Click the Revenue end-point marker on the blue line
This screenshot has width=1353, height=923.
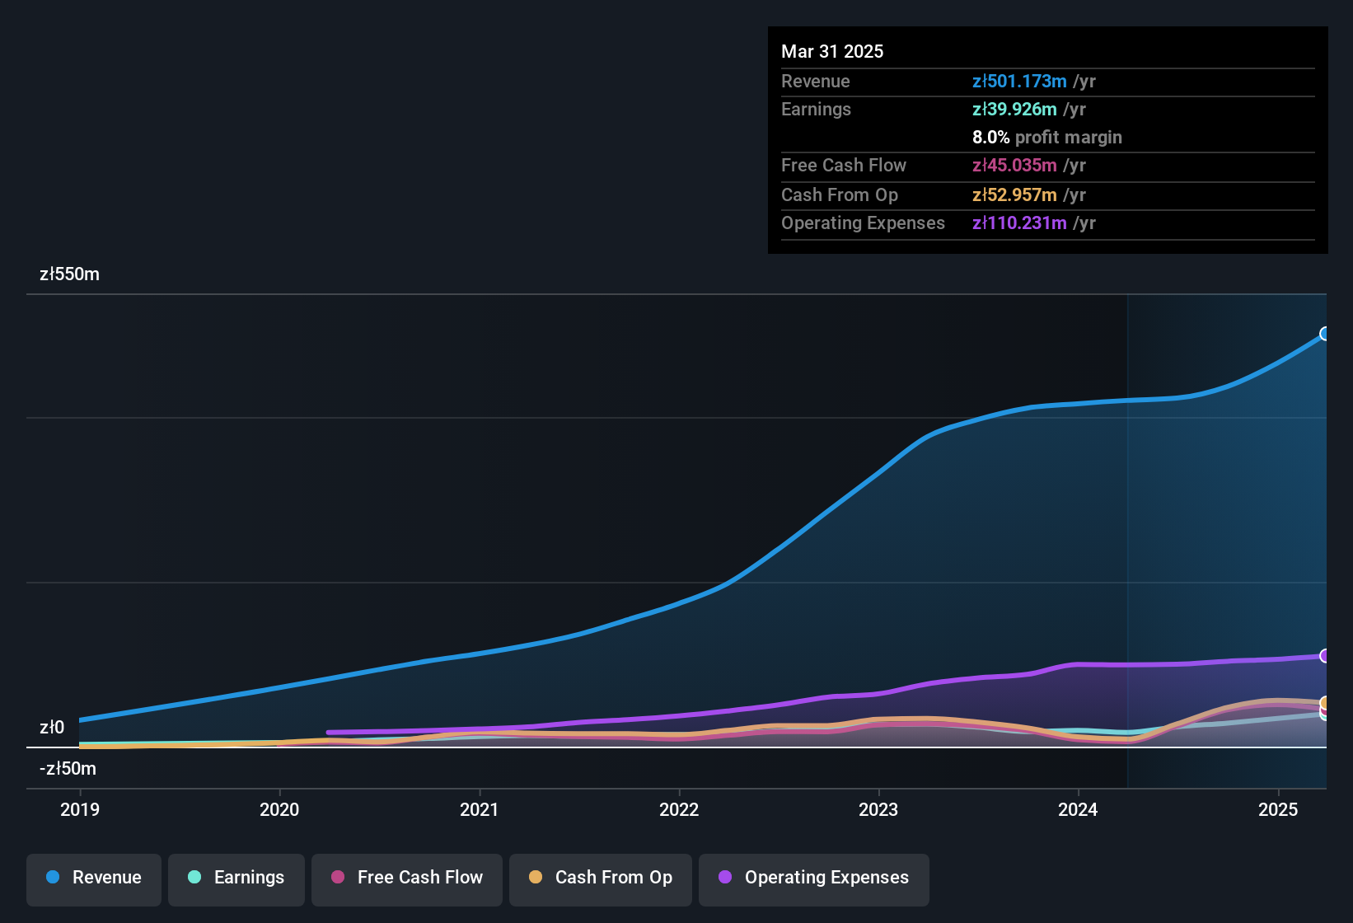tap(1325, 334)
